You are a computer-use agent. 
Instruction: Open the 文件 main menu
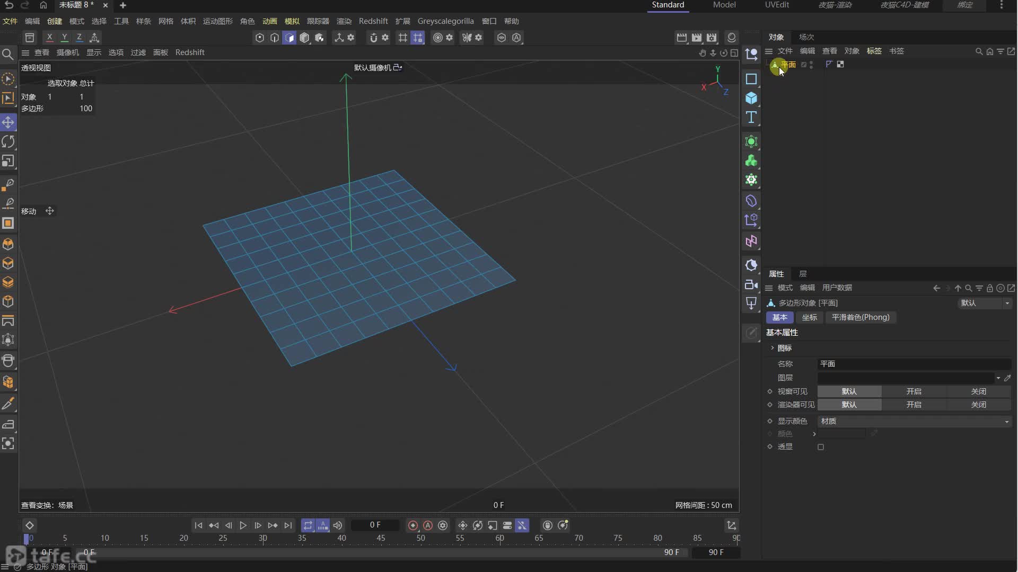pyautogui.click(x=10, y=21)
